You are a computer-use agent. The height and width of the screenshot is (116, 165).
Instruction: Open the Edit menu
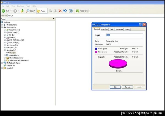pyautogui.click(x=8, y=6)
